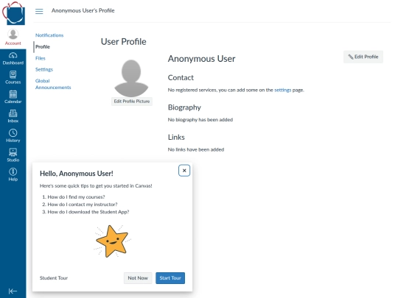Image resolution: width=398 pixels, height=298 pixels.
Task: Select the Profile navigation item
Action: click(43, 47)
